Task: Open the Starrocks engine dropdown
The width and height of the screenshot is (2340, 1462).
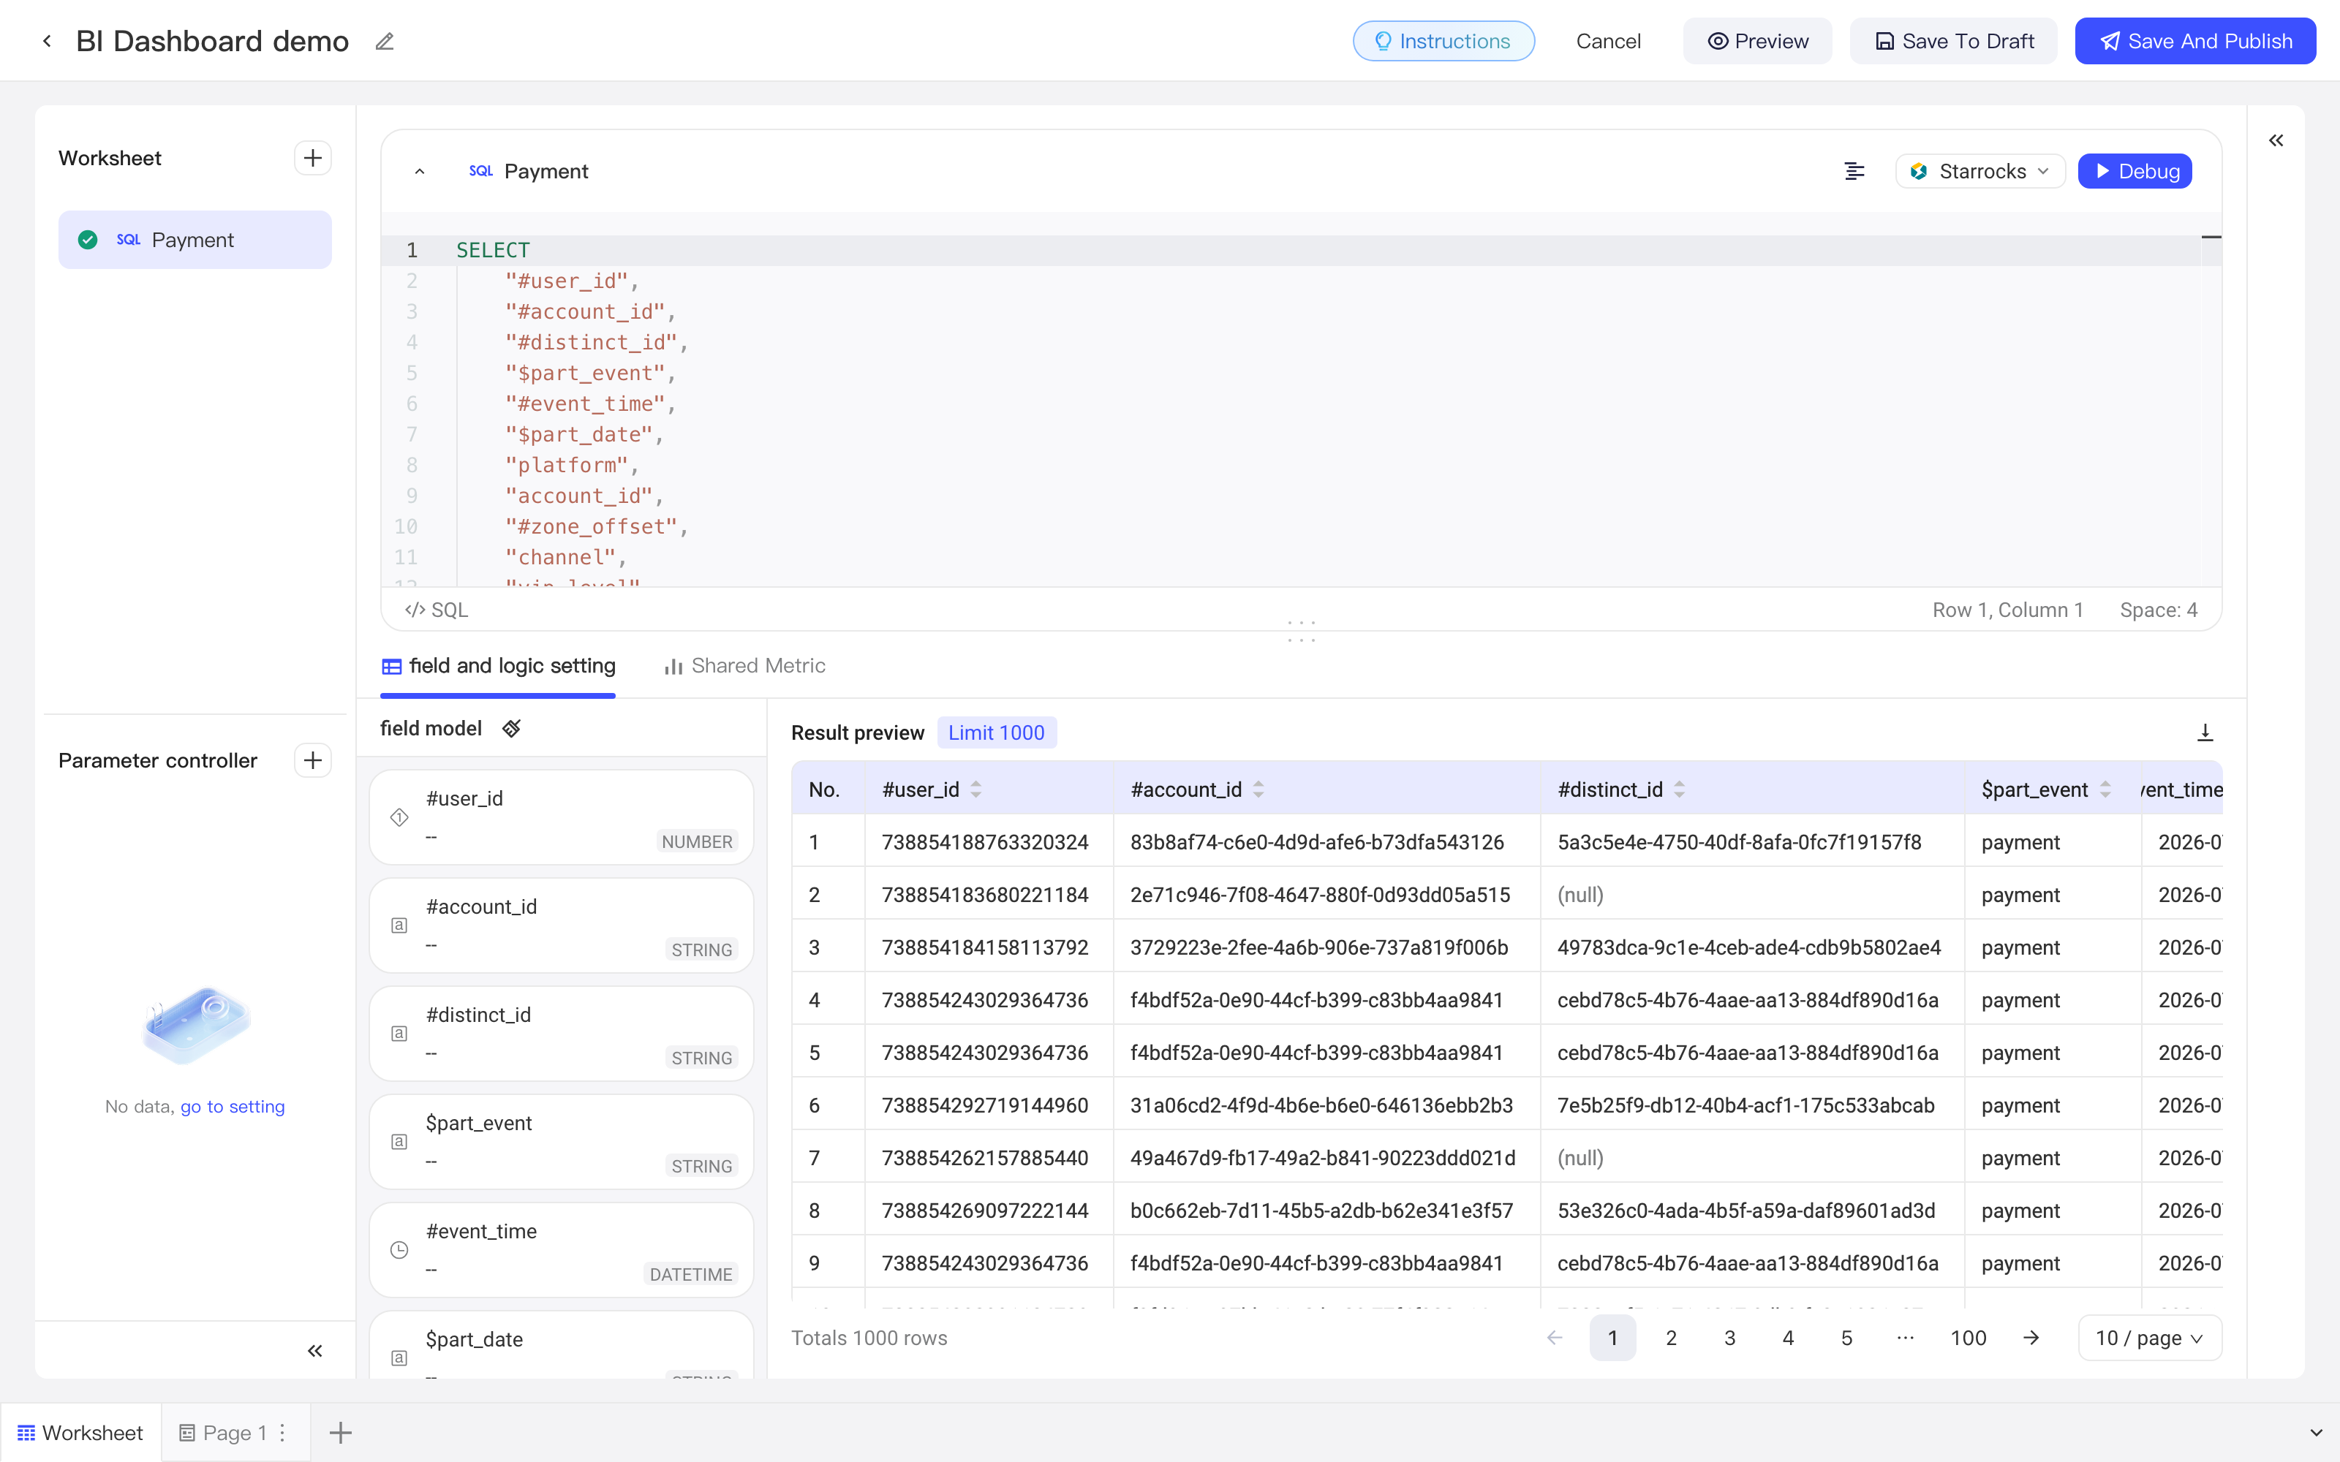Action: click(x=1979, y=172)
